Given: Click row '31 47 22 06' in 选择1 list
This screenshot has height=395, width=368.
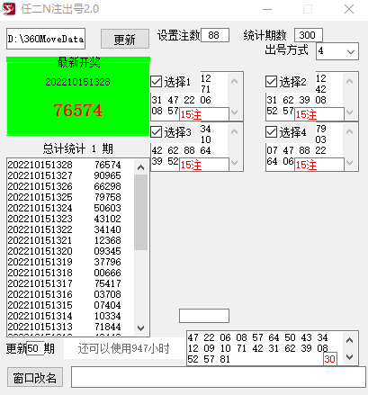Looking at the screenshot, I should tap(181, 100).
